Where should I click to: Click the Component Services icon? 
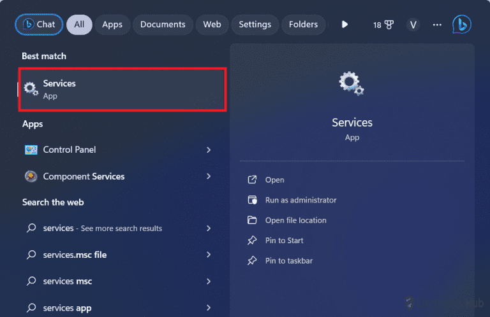tap(31, 176)
